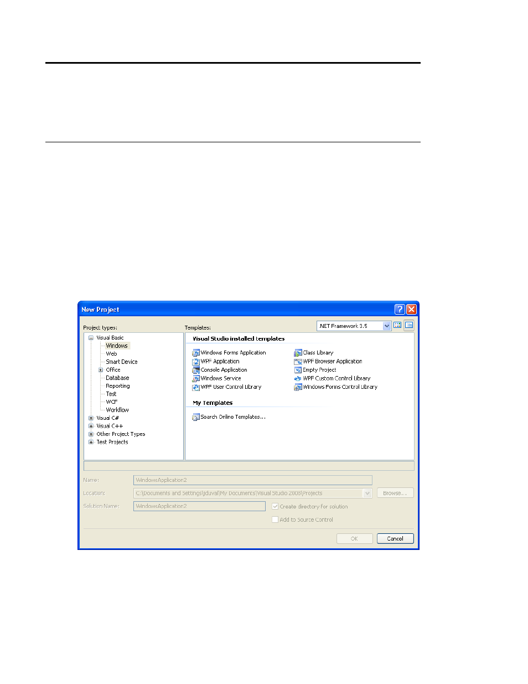This screenshot has height=684, width=528.
Task: Select the WCF project type
Action: [112, 402]
